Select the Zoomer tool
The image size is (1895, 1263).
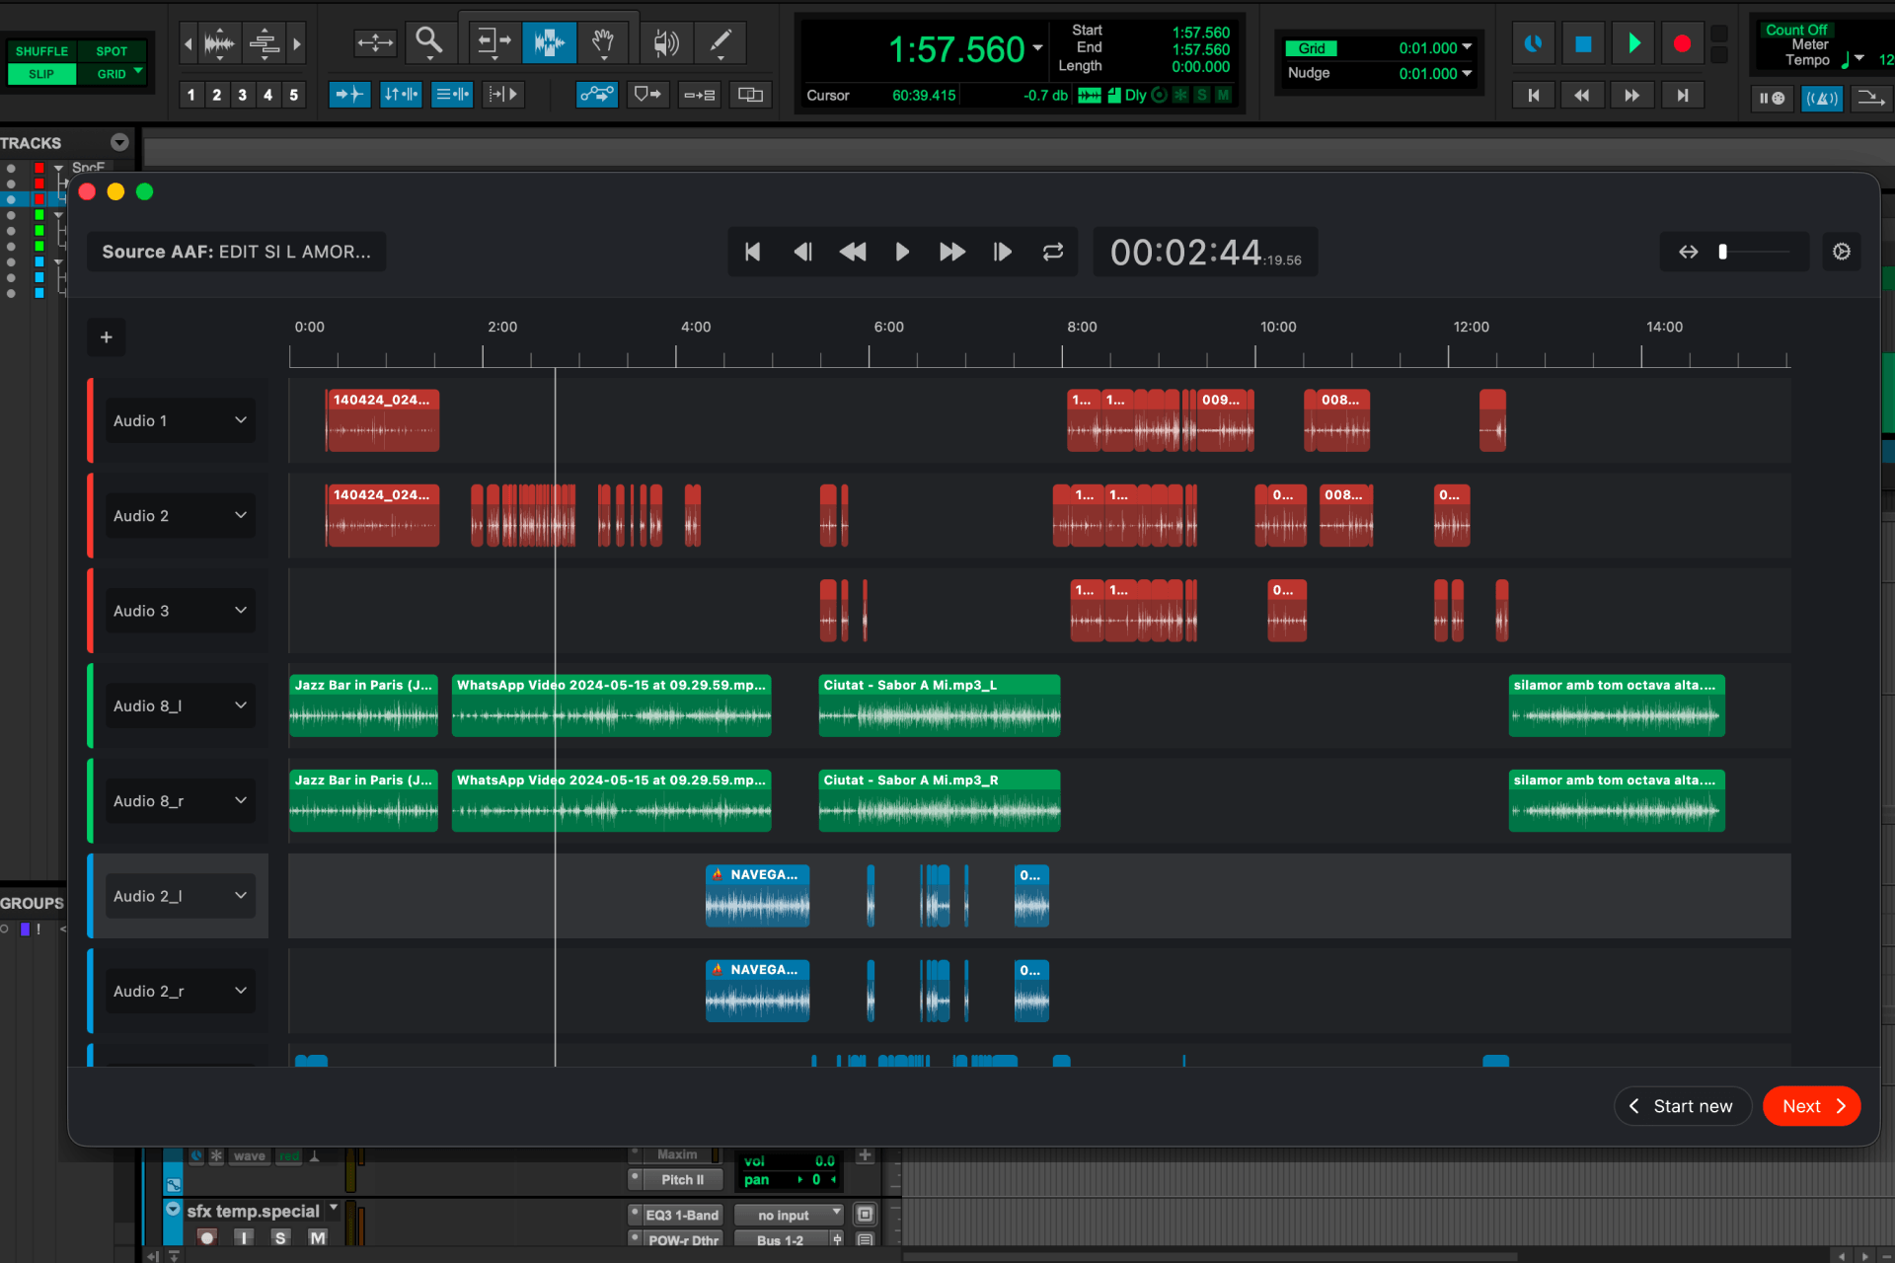[429, 42]
